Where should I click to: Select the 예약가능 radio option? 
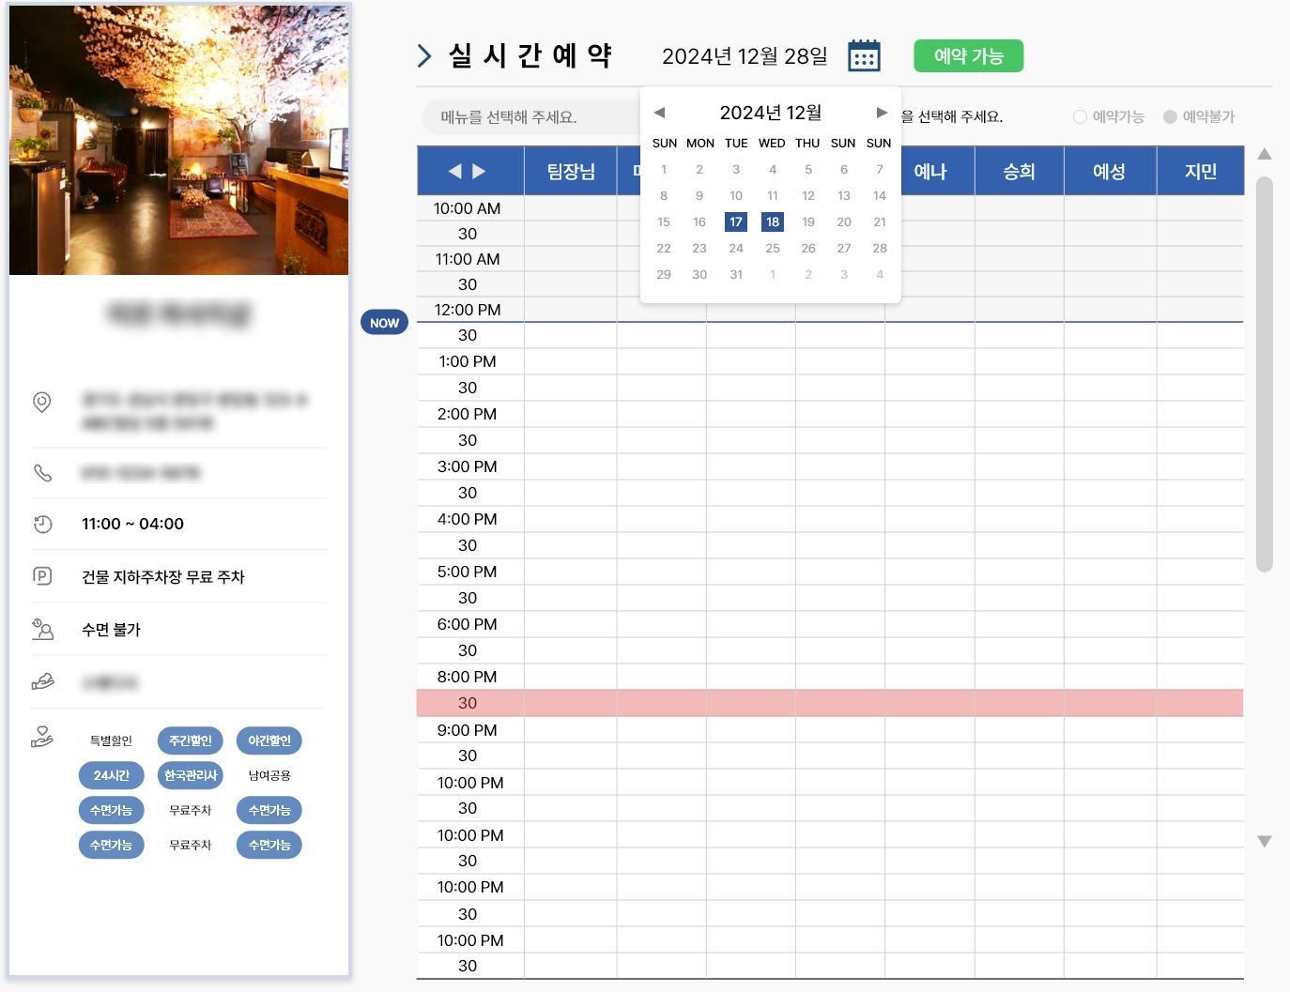(1080, 117)
